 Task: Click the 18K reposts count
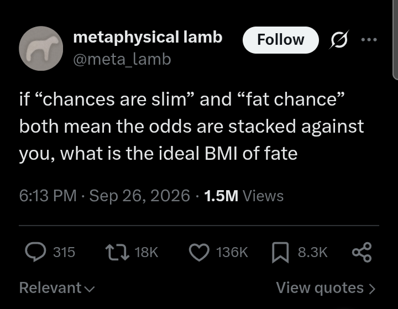tap(146, 252)
